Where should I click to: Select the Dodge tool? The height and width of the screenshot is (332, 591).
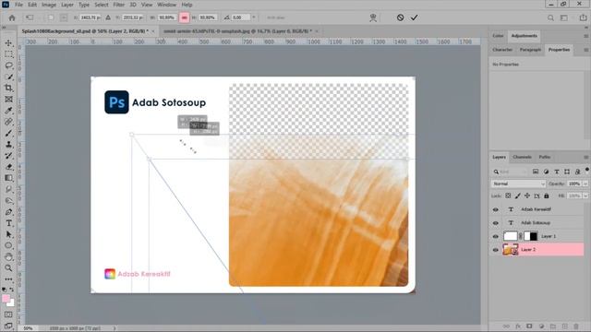point(8,201)
